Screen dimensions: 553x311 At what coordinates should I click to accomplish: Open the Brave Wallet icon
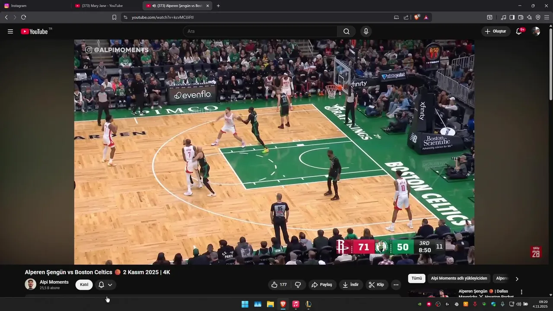(521, 17)
